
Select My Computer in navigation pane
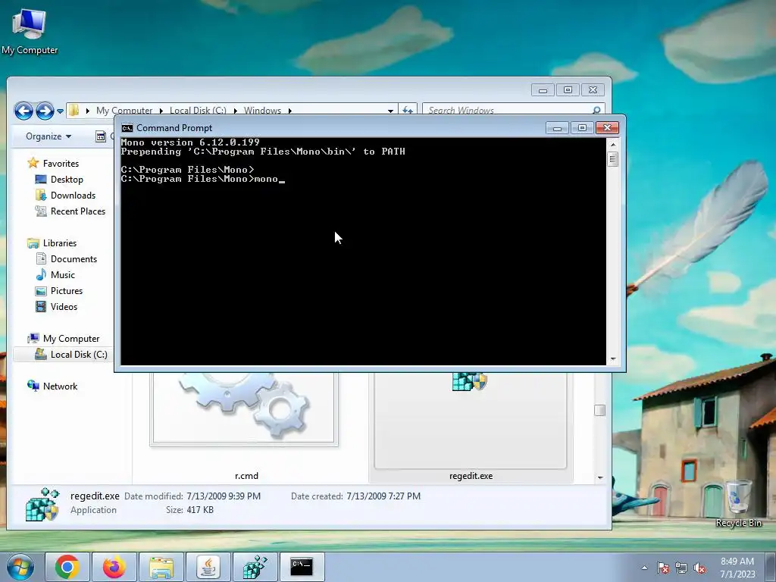point(64,339)
